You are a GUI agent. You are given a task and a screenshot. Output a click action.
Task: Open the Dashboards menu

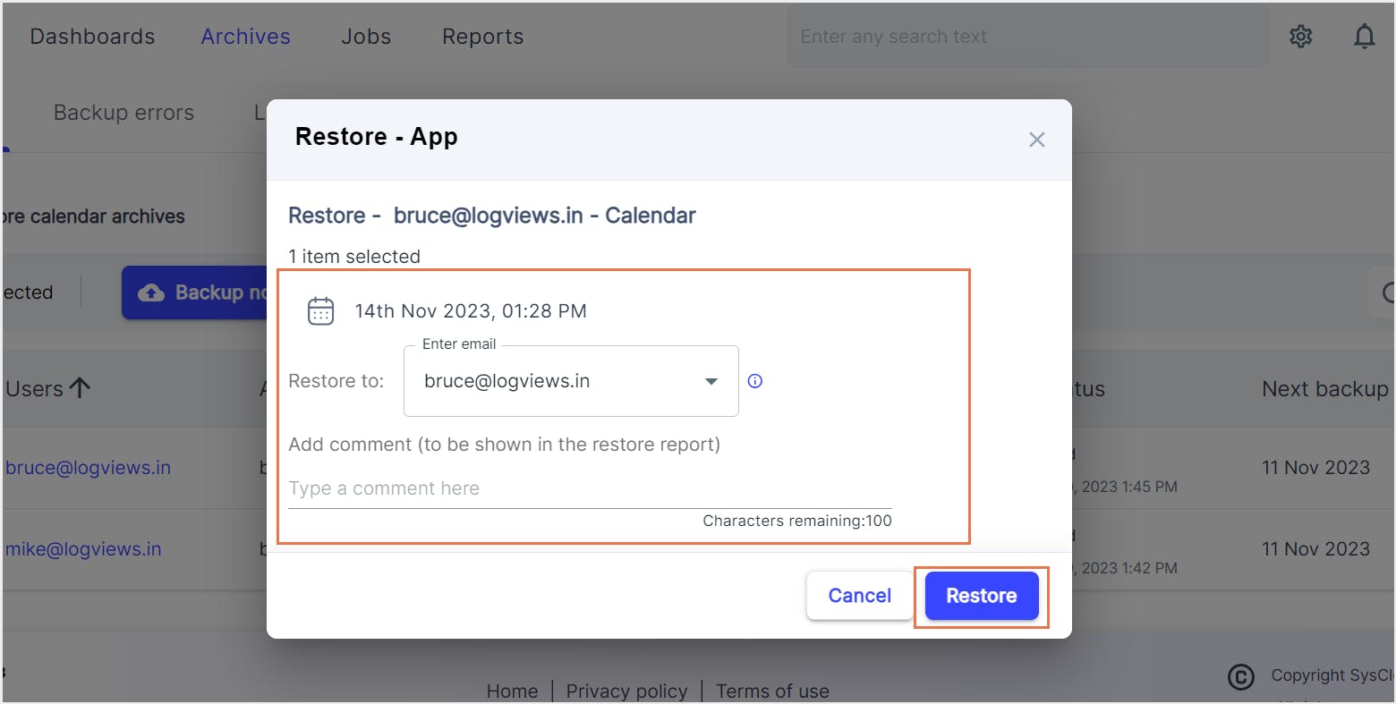(92, 37)
